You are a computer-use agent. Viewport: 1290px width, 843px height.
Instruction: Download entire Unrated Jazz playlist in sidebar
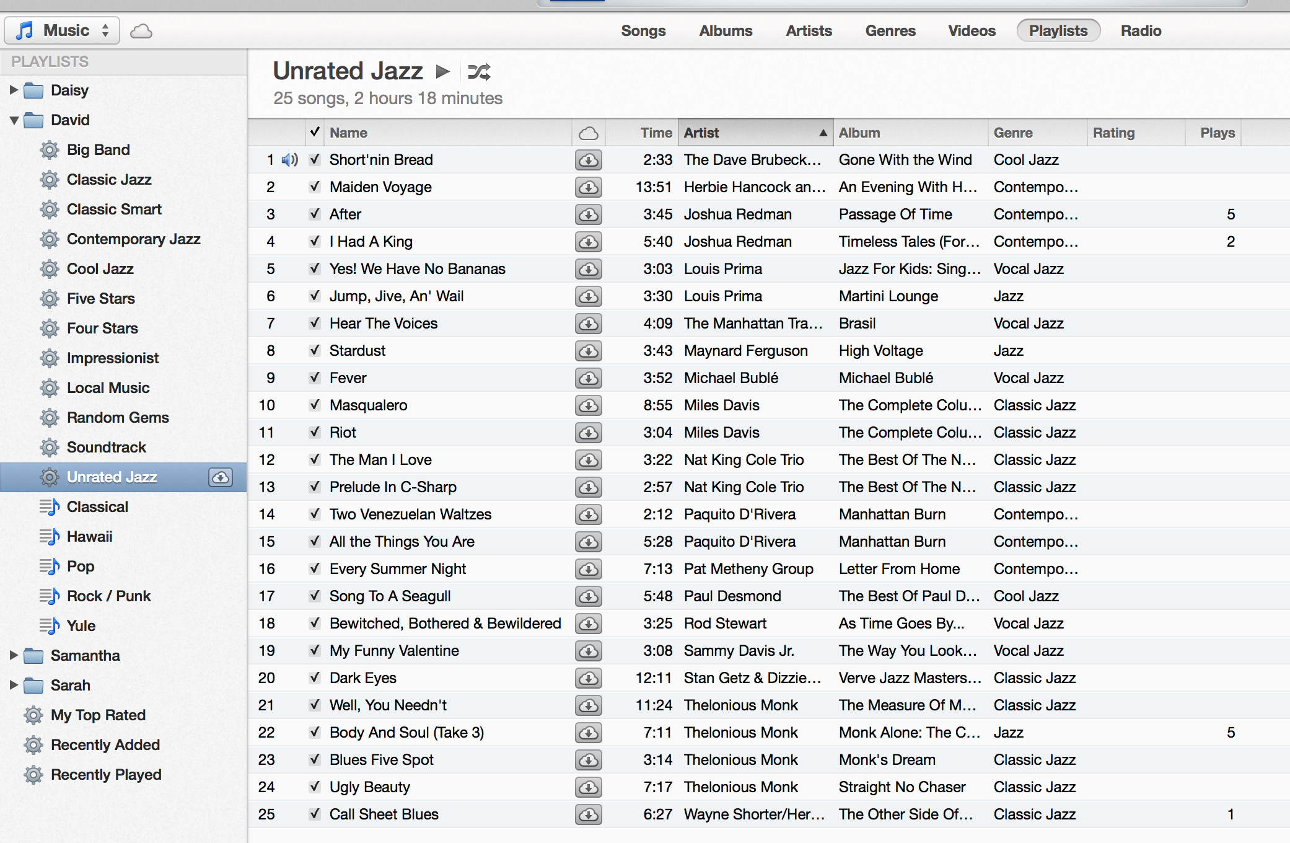point(221,477)
